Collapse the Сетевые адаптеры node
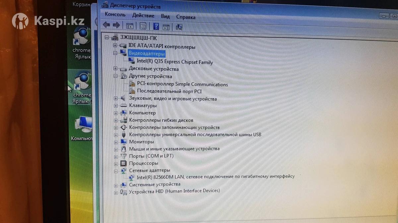This screenshot has height=223, width=398. [116, 171]
